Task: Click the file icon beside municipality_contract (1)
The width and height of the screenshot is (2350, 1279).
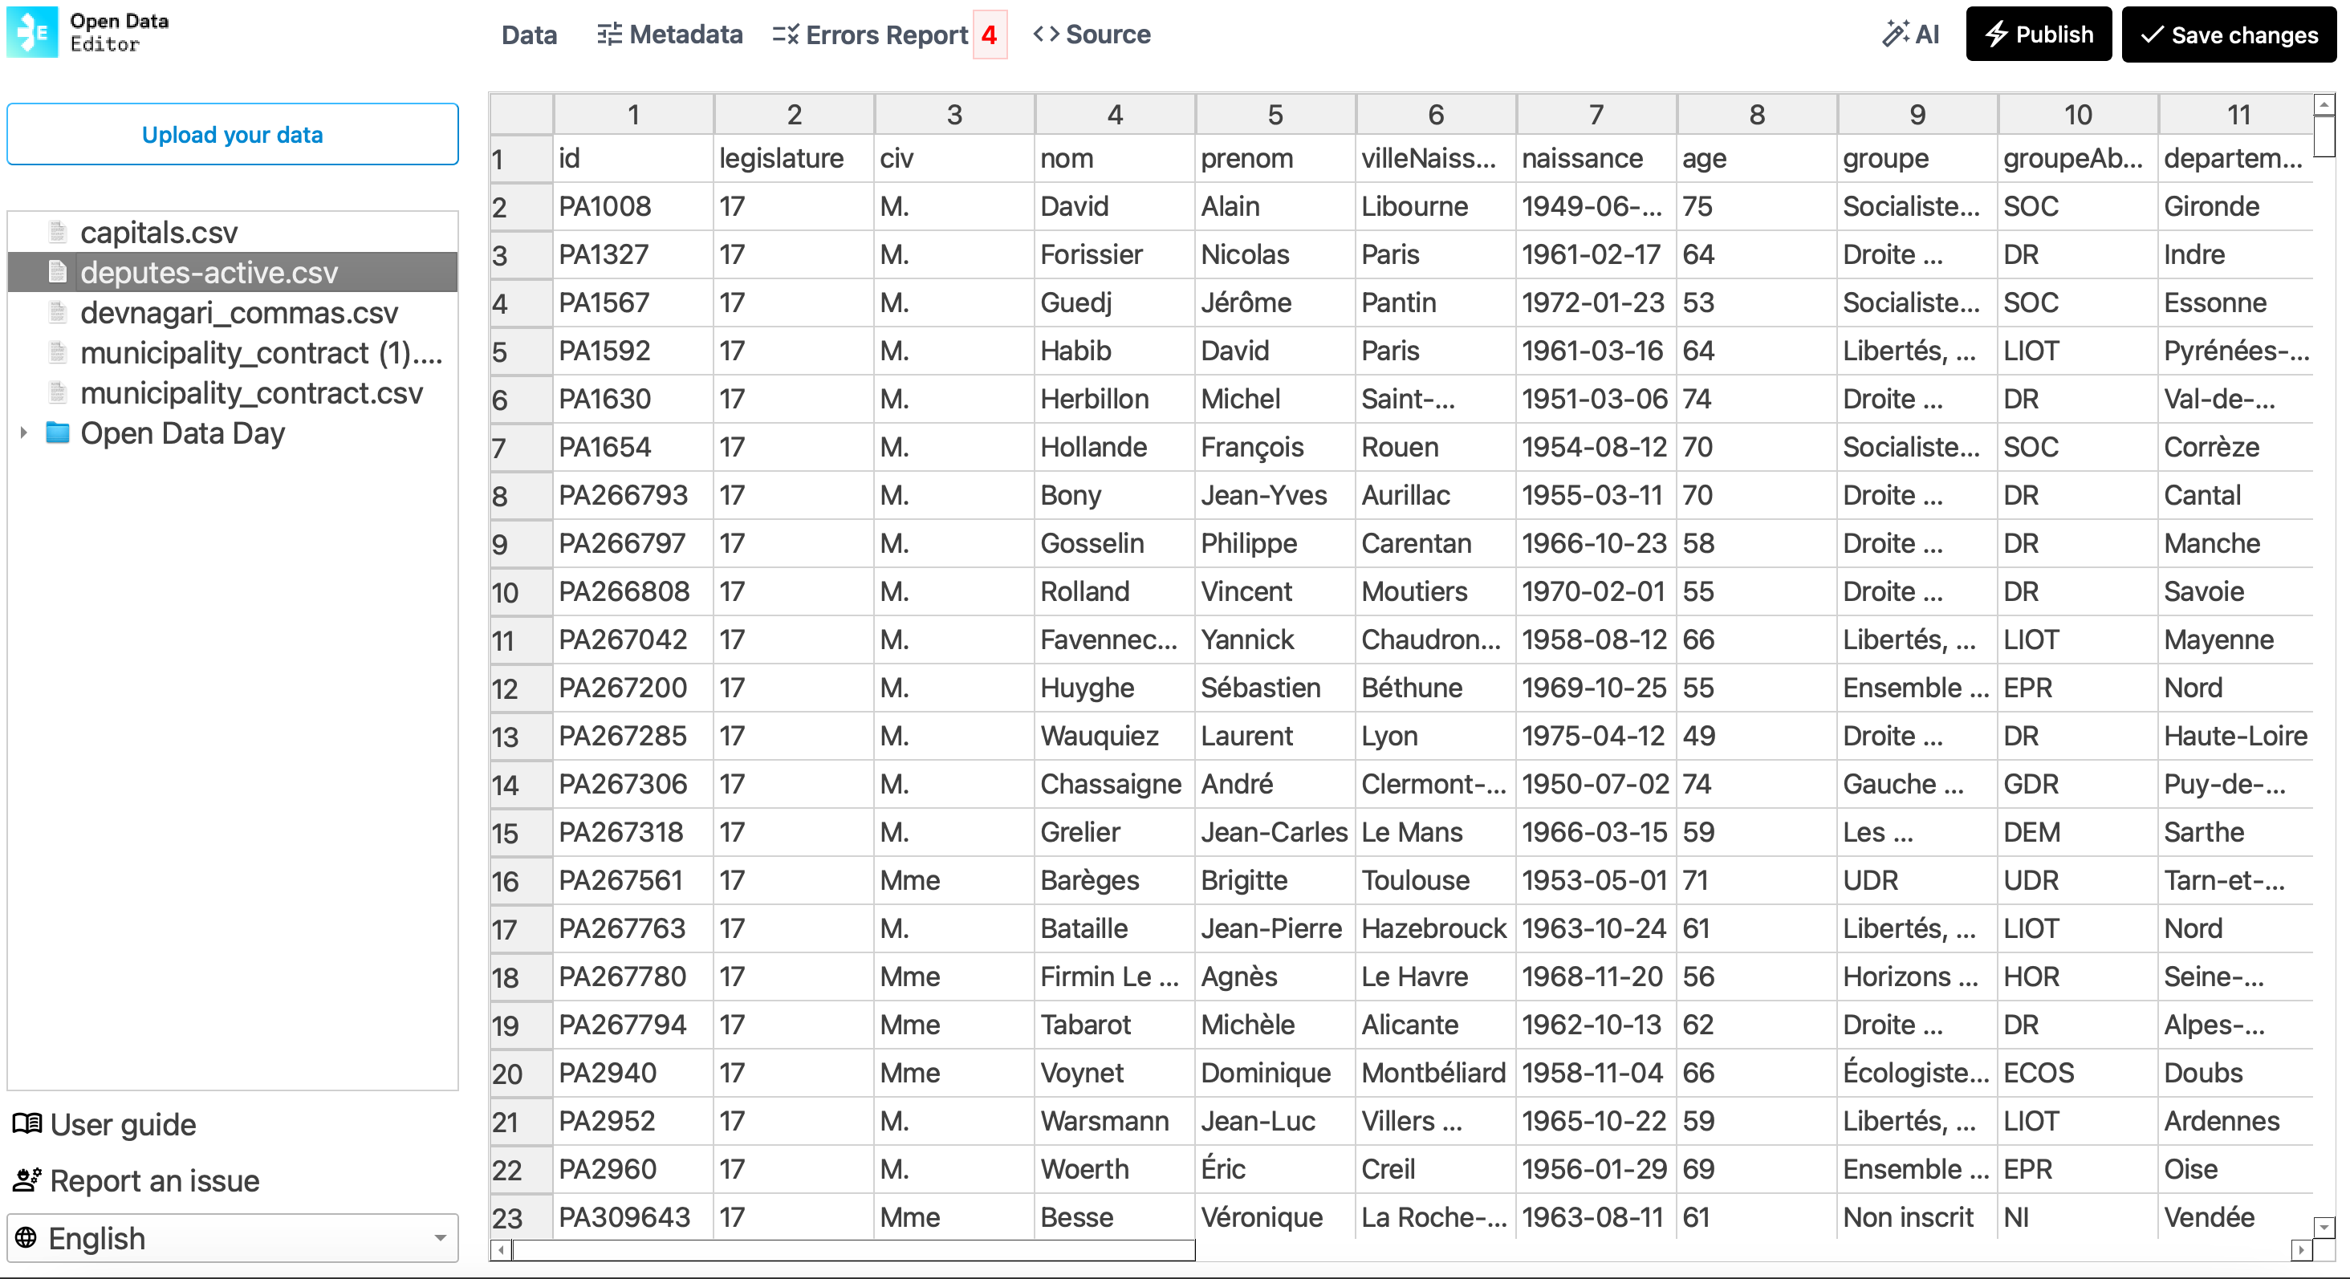Action: pyautogui.click(x=58, y=352)
